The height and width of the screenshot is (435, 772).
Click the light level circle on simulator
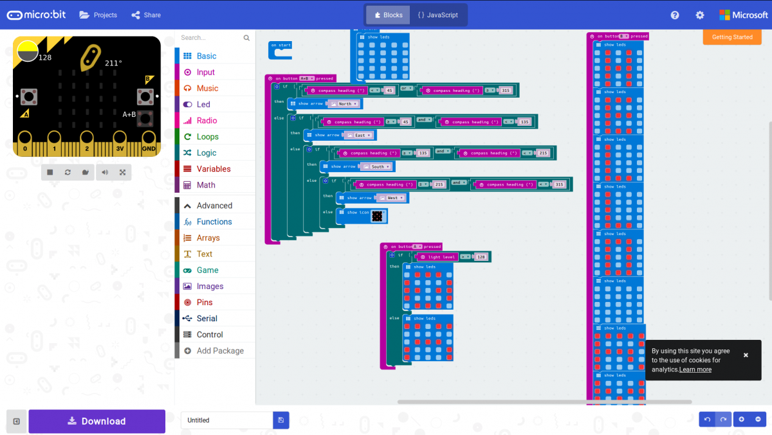27,51
